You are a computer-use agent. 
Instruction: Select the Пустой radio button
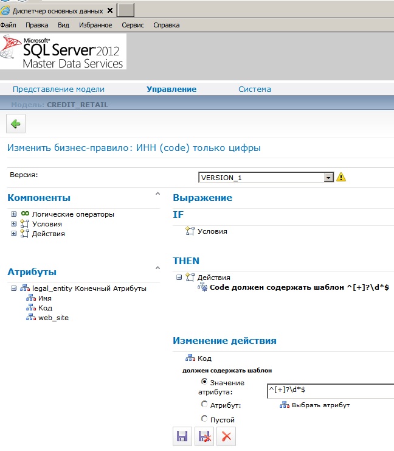click(x=204, y=419)
